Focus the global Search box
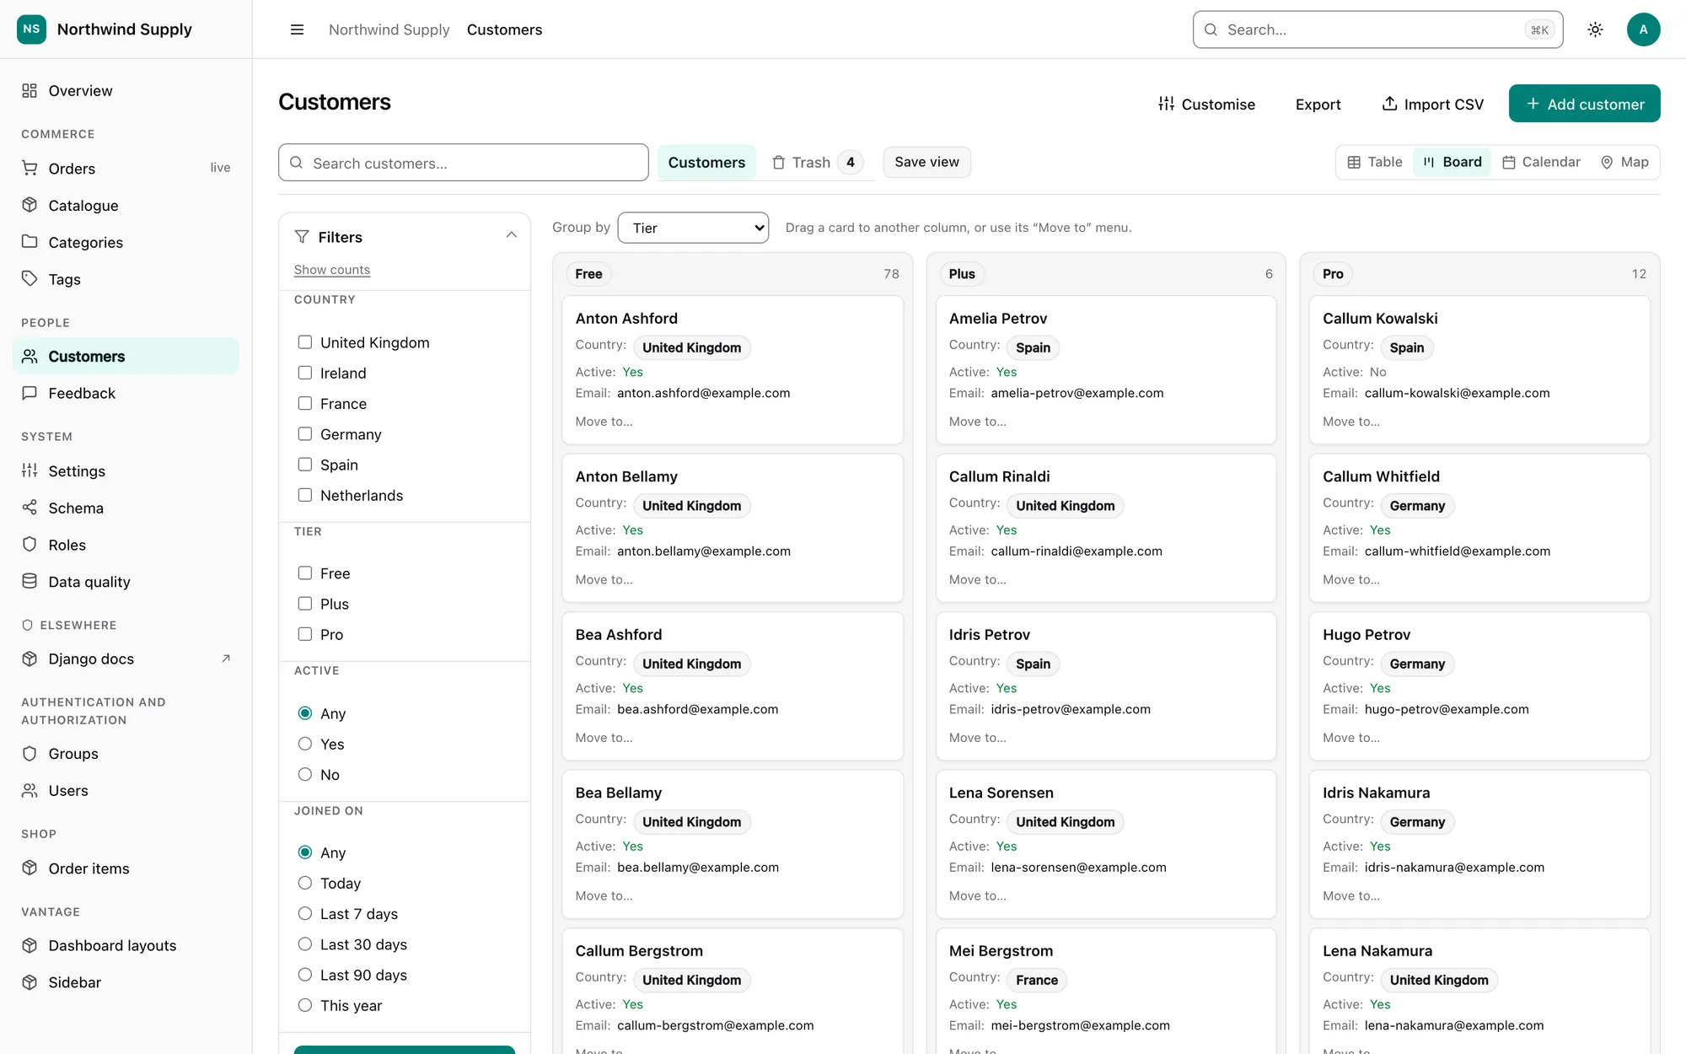1686x1054 pixels. tap(1377, 30)
